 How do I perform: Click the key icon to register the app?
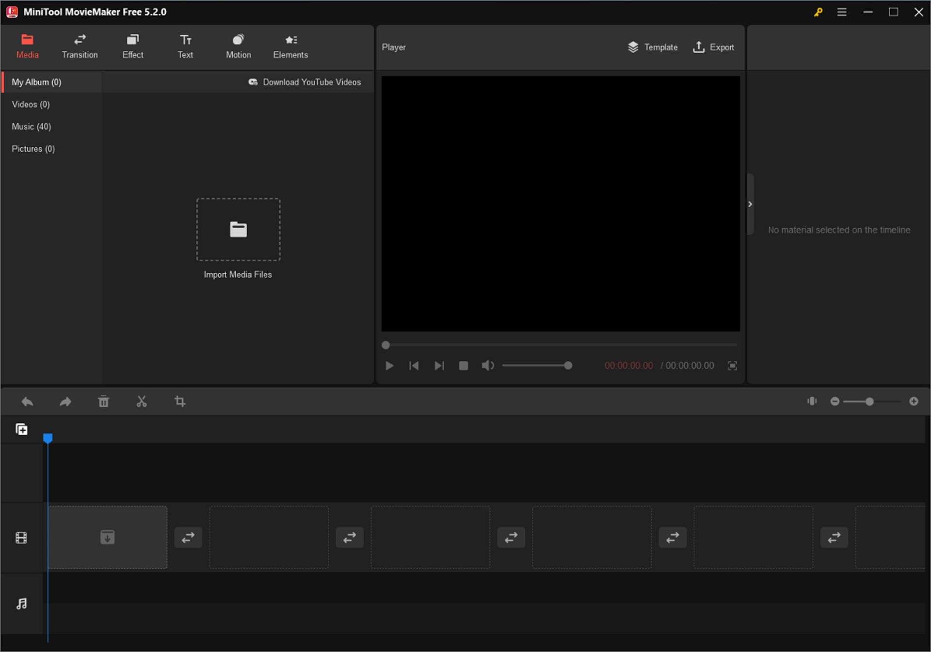pos(818,12)
